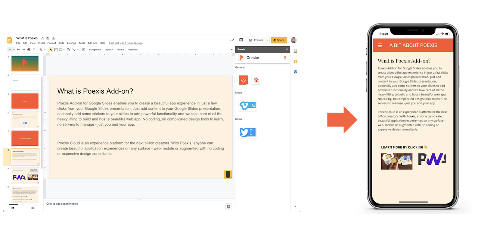Click the Poexis Creator logo
The width and height of the screenshot is (478, 236).
point(241,58)
